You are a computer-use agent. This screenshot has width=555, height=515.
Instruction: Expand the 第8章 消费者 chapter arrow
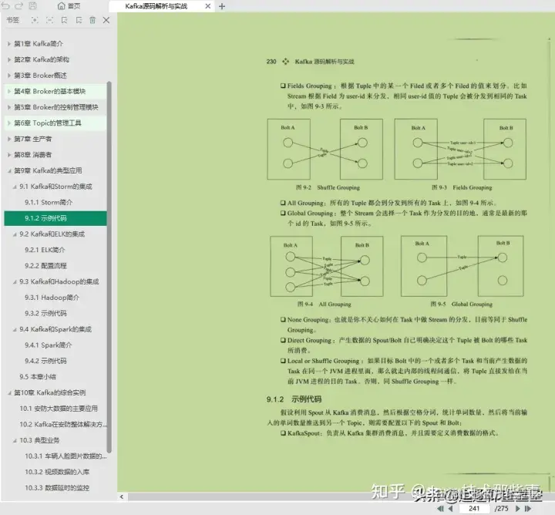(x=9, y=155)
